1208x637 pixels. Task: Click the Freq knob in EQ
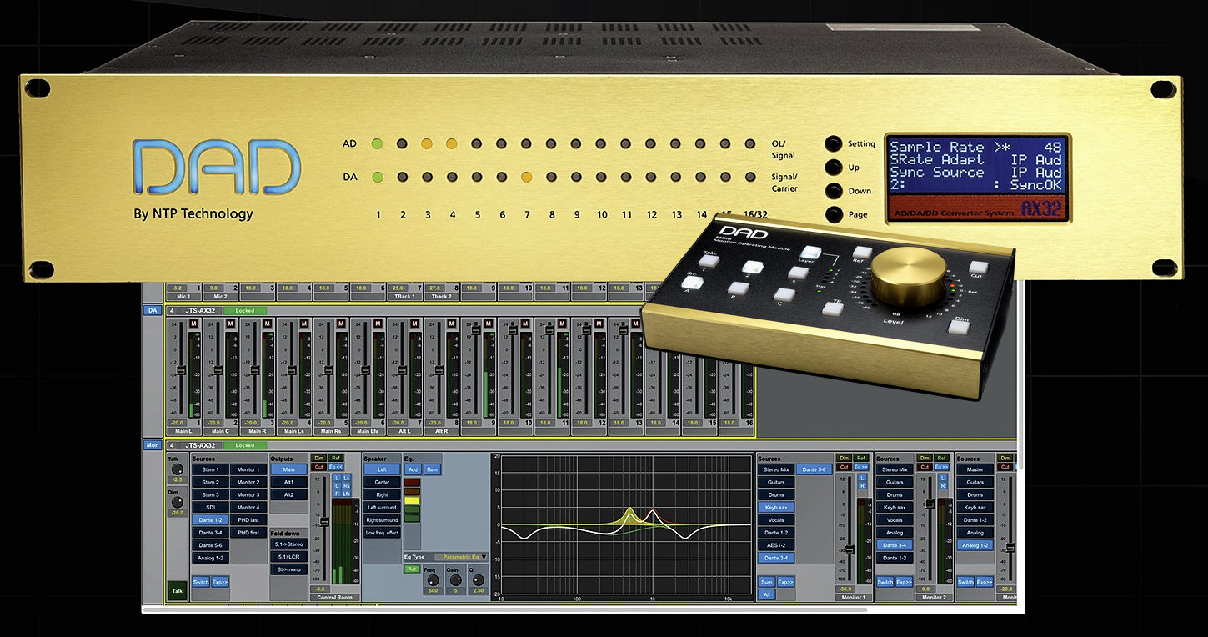(x=433, y=580)
